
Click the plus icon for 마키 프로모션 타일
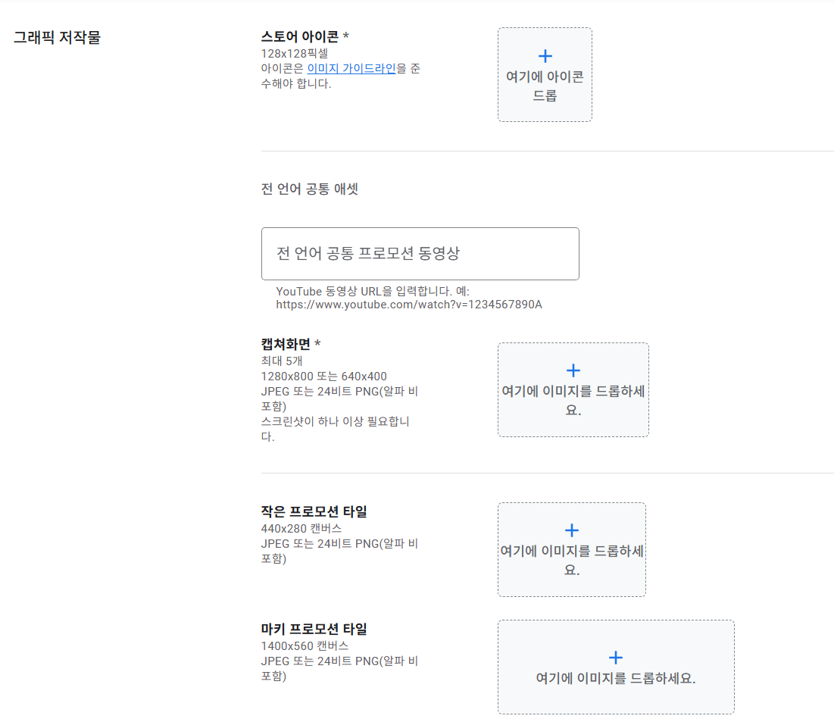click(x=615, y=657)
